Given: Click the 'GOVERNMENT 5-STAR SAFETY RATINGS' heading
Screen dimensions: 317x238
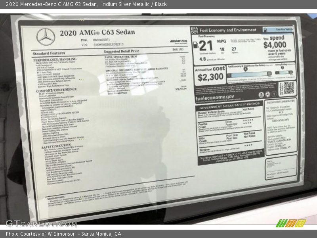Looking at the screenshot, I should pyautogui.click(x=229, y=106).
